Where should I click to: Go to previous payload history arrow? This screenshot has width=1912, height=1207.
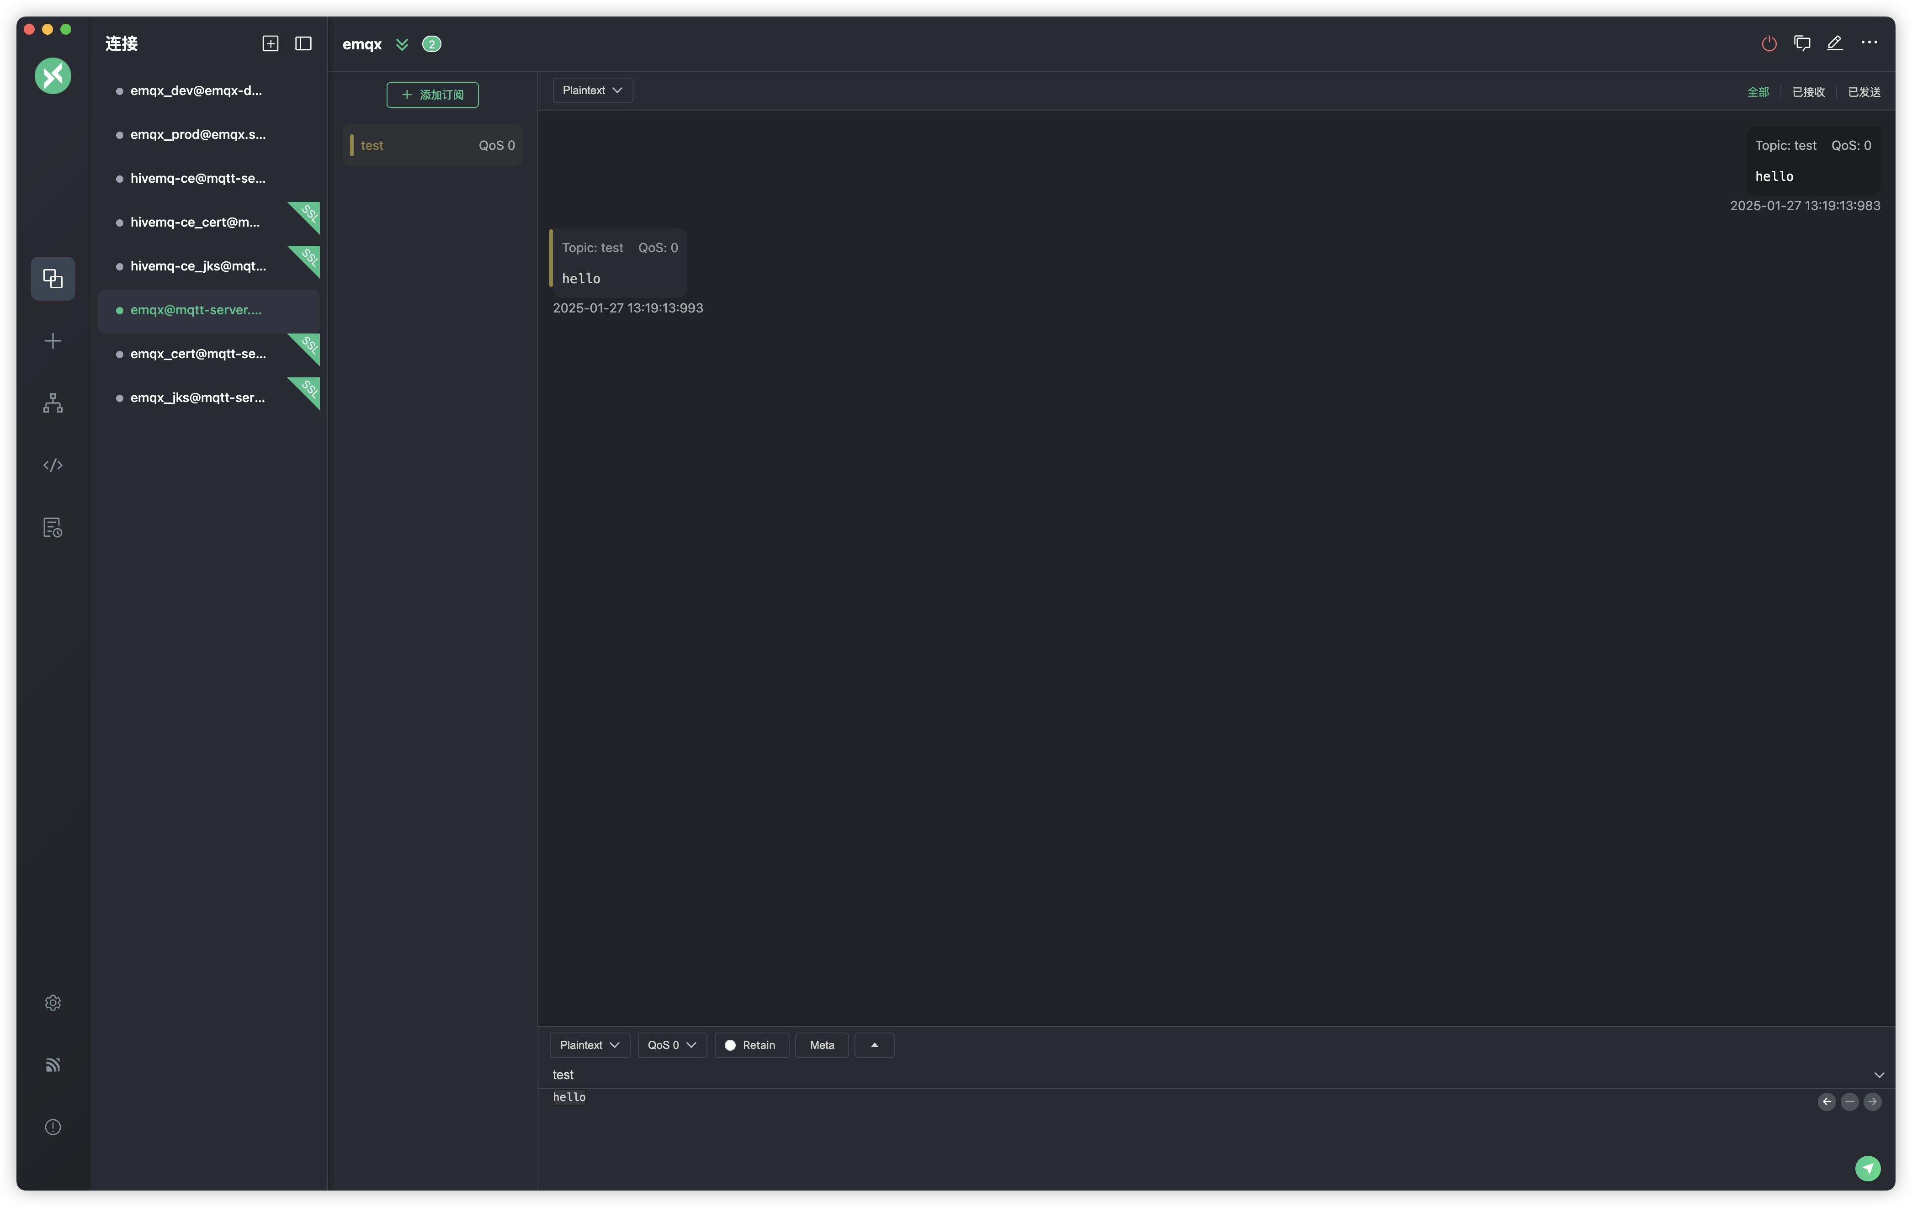(x=1827, y=1101)
